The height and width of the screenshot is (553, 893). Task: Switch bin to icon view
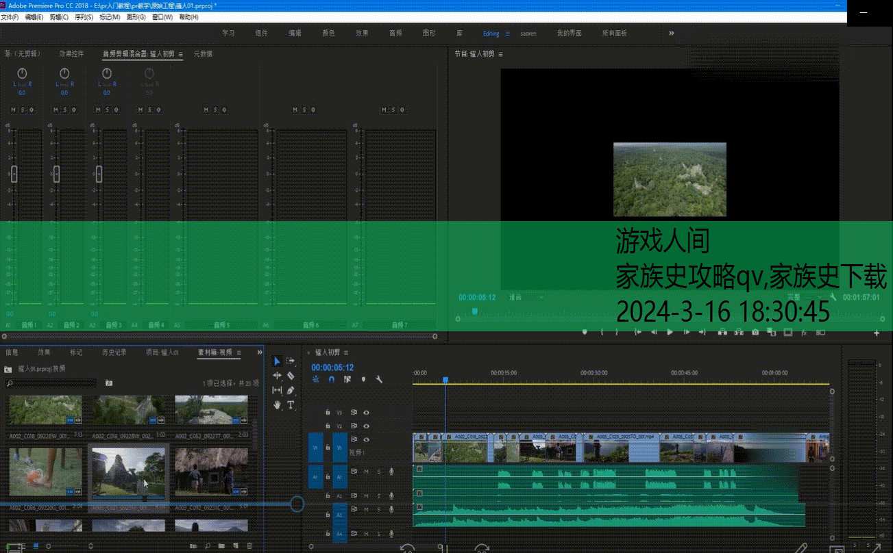click(36, 546)
